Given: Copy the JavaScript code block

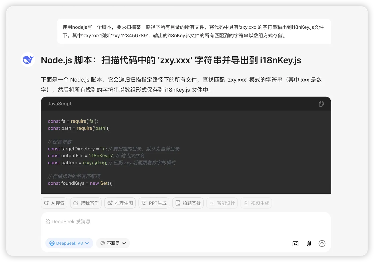Looking at the screenshot, I should [x=321, y=104].
